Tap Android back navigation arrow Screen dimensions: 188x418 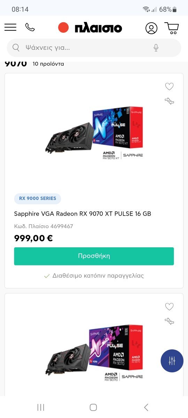[x=146, y=407]
